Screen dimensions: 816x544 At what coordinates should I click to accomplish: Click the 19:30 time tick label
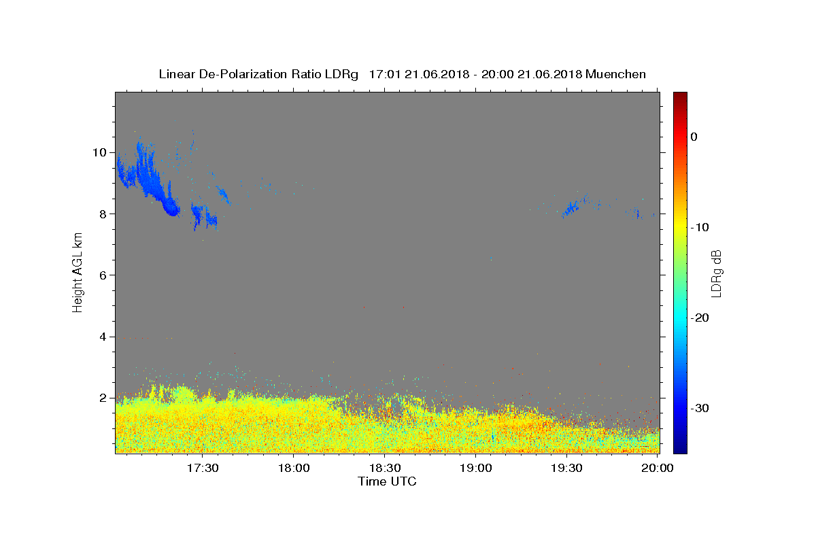click(x=566, y=469)
